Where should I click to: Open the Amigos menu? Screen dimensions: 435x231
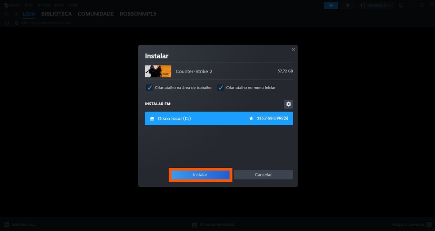(x=44, y=5)
